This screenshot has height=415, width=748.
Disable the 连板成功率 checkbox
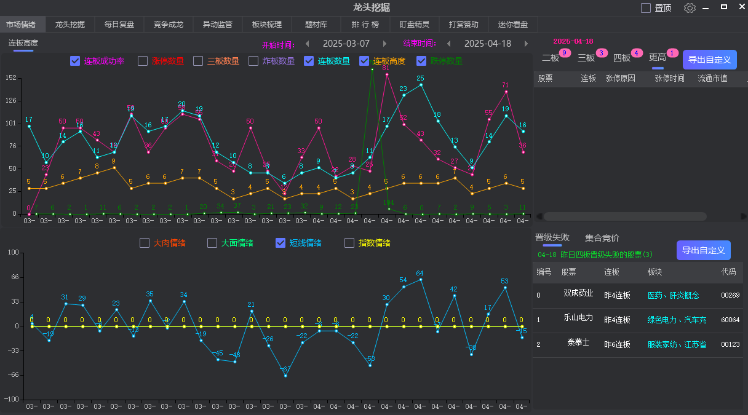coord(75,61)
